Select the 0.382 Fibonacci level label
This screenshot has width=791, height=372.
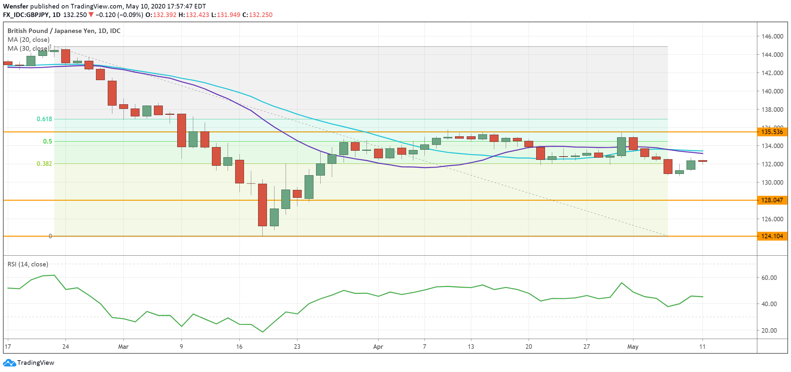(44, 164)
